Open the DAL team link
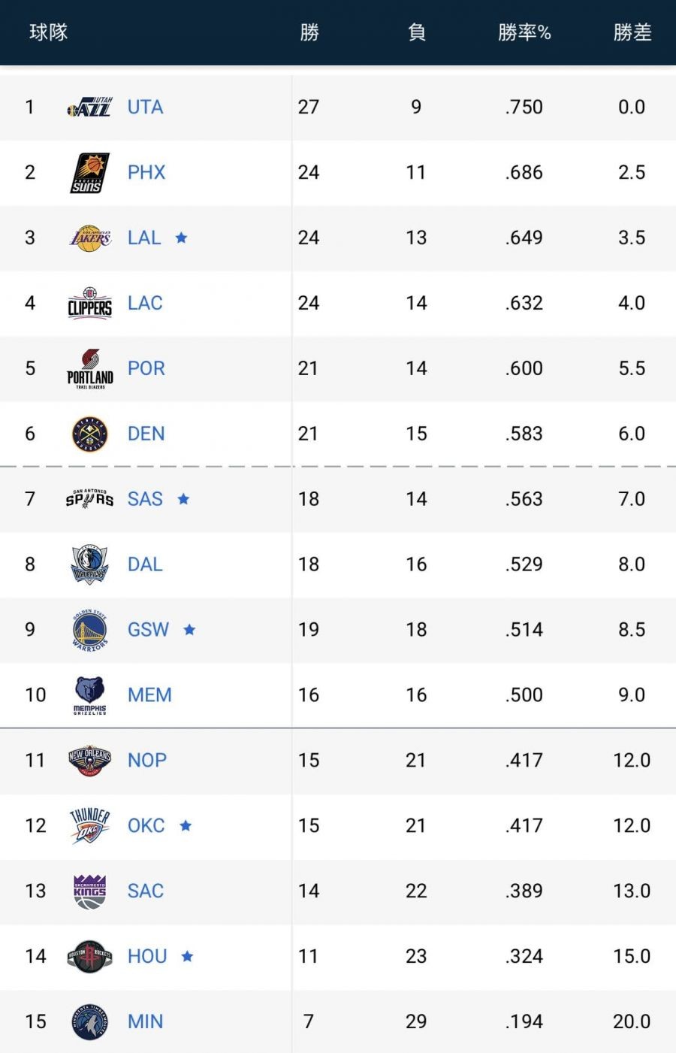This screenshot has width=676, height=1053. pyautogui.click(x=145, y=564)
